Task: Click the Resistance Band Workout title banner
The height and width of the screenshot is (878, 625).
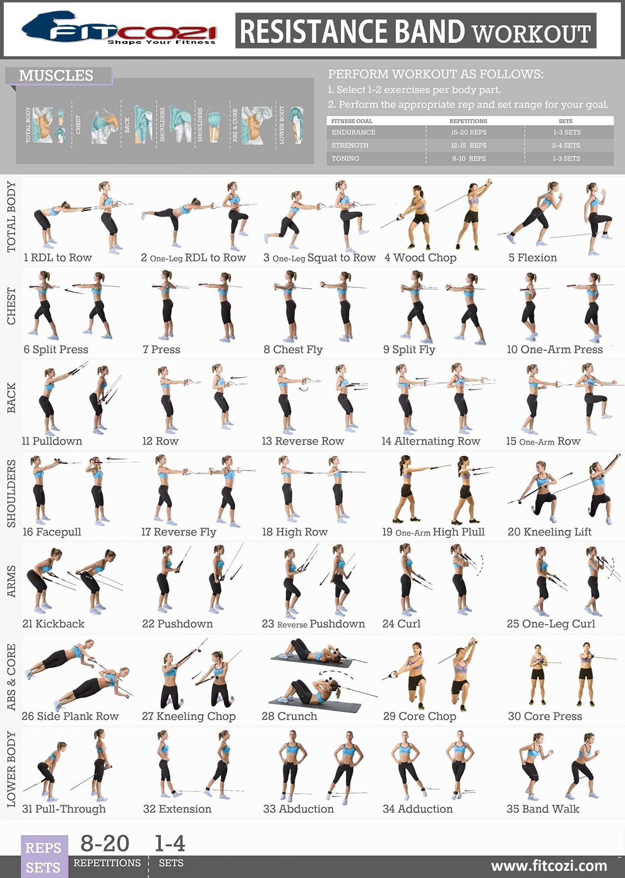Action: [x=415, y=31]
